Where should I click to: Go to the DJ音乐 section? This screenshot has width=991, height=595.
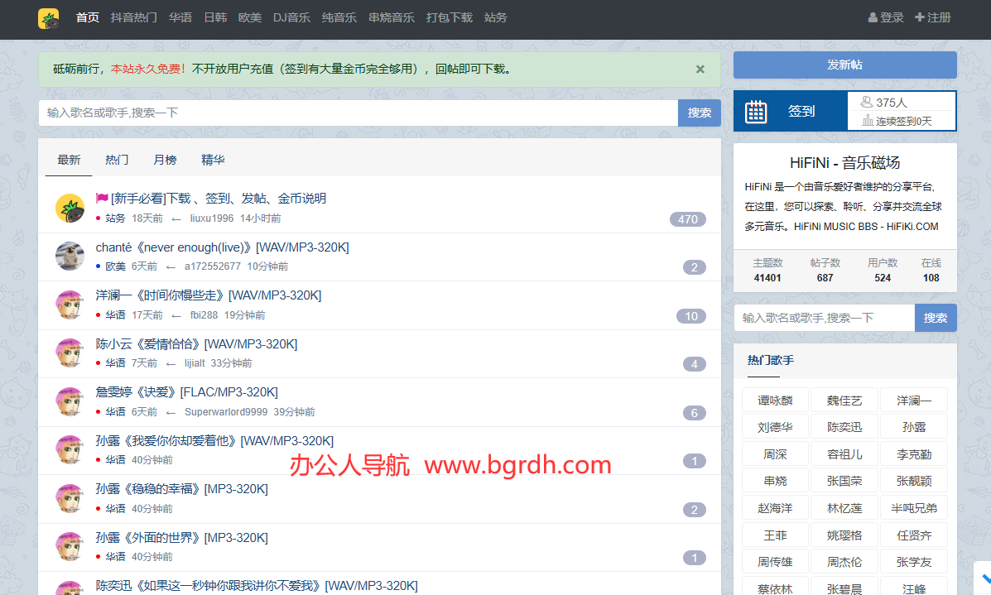coord(291,17)
